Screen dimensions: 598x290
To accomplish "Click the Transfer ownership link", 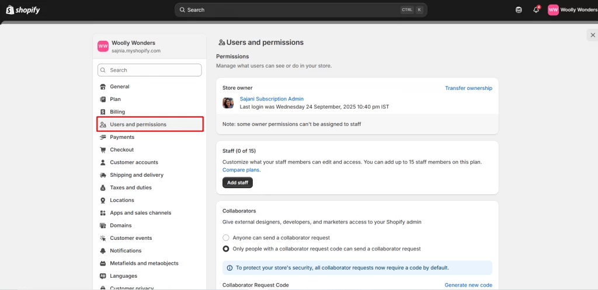I will tap(469, 88).
